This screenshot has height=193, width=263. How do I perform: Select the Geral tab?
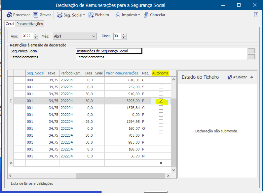click(x=10, y=24)
